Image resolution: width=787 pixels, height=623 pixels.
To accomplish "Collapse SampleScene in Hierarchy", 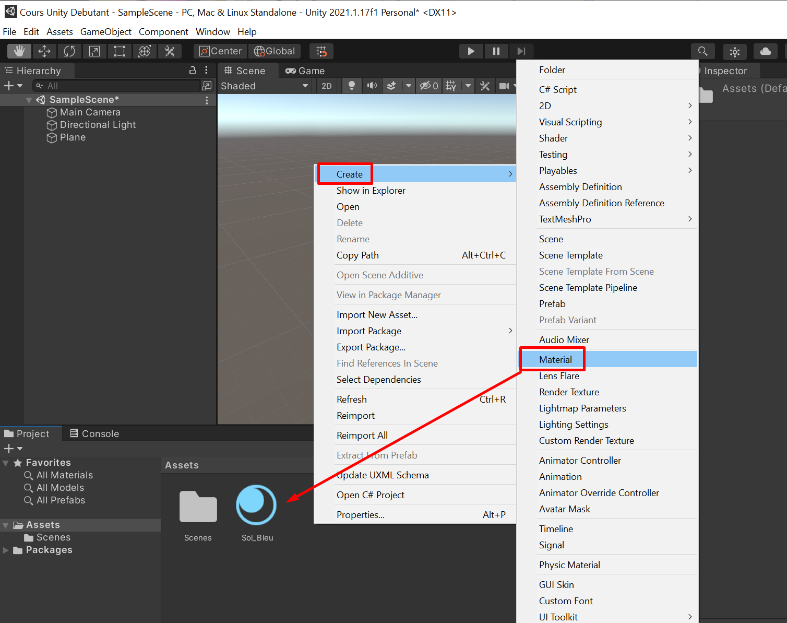I will (29, 100).
